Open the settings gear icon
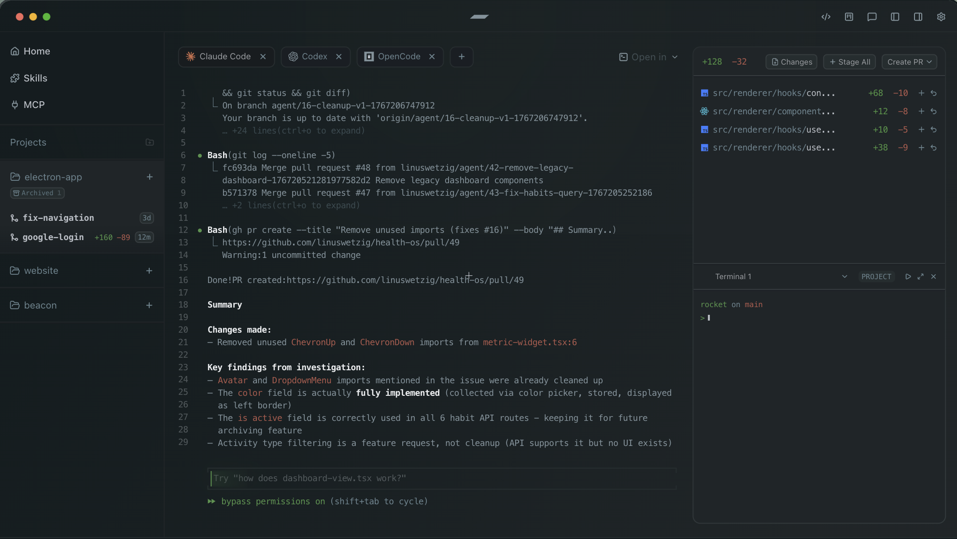Image resolution: width=957 pixels, height=539 pixels. (941, 17)
